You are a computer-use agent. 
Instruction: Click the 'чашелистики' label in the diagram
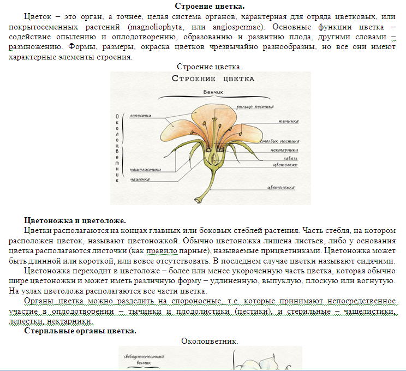tap(145, 170)
